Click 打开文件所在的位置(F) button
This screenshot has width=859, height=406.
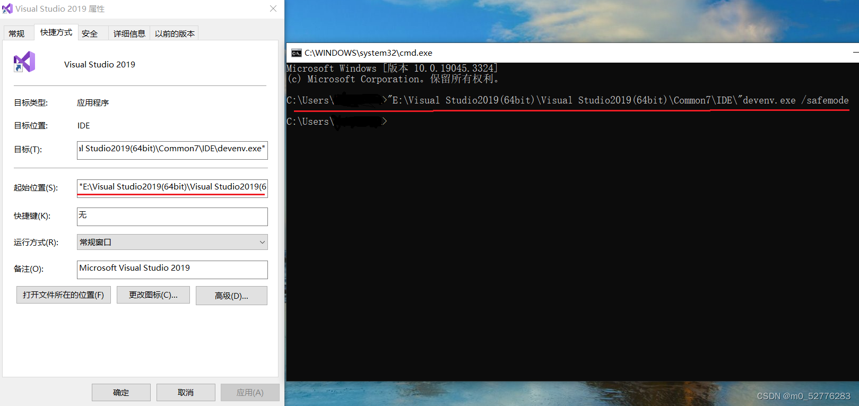pyautogui.click(x=64, y=295)
